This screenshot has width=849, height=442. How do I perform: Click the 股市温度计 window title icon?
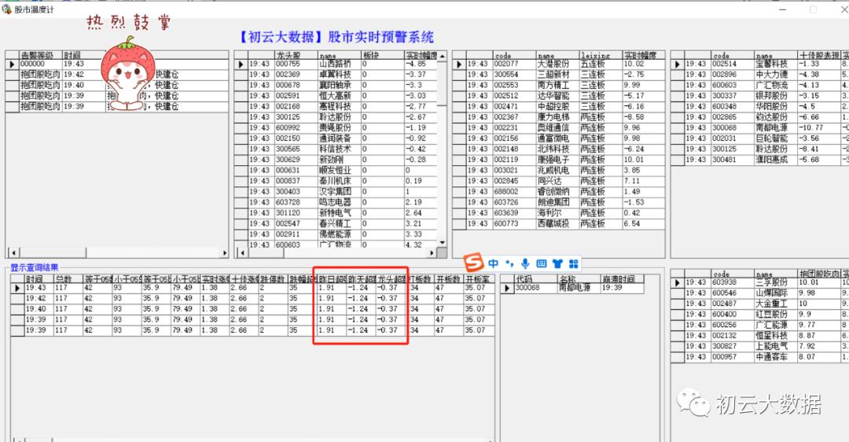pyautogui.click(x=6, y=9)
